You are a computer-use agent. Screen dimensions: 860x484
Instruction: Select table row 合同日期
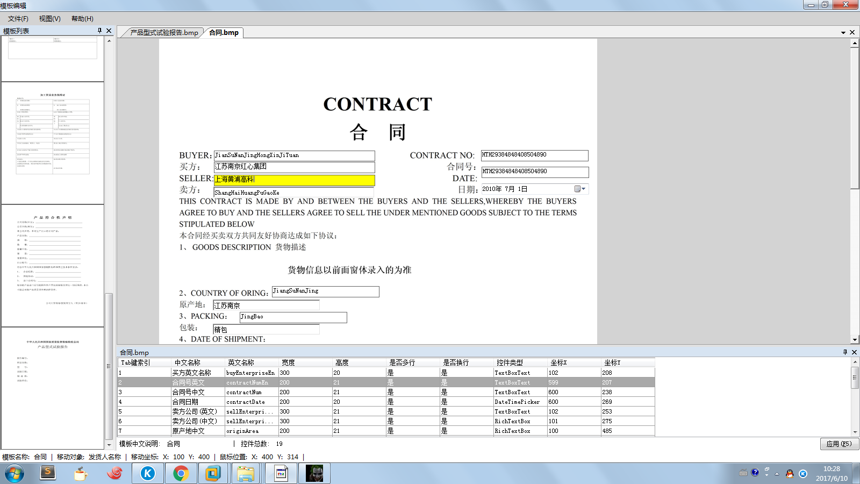tap(386, 402)
